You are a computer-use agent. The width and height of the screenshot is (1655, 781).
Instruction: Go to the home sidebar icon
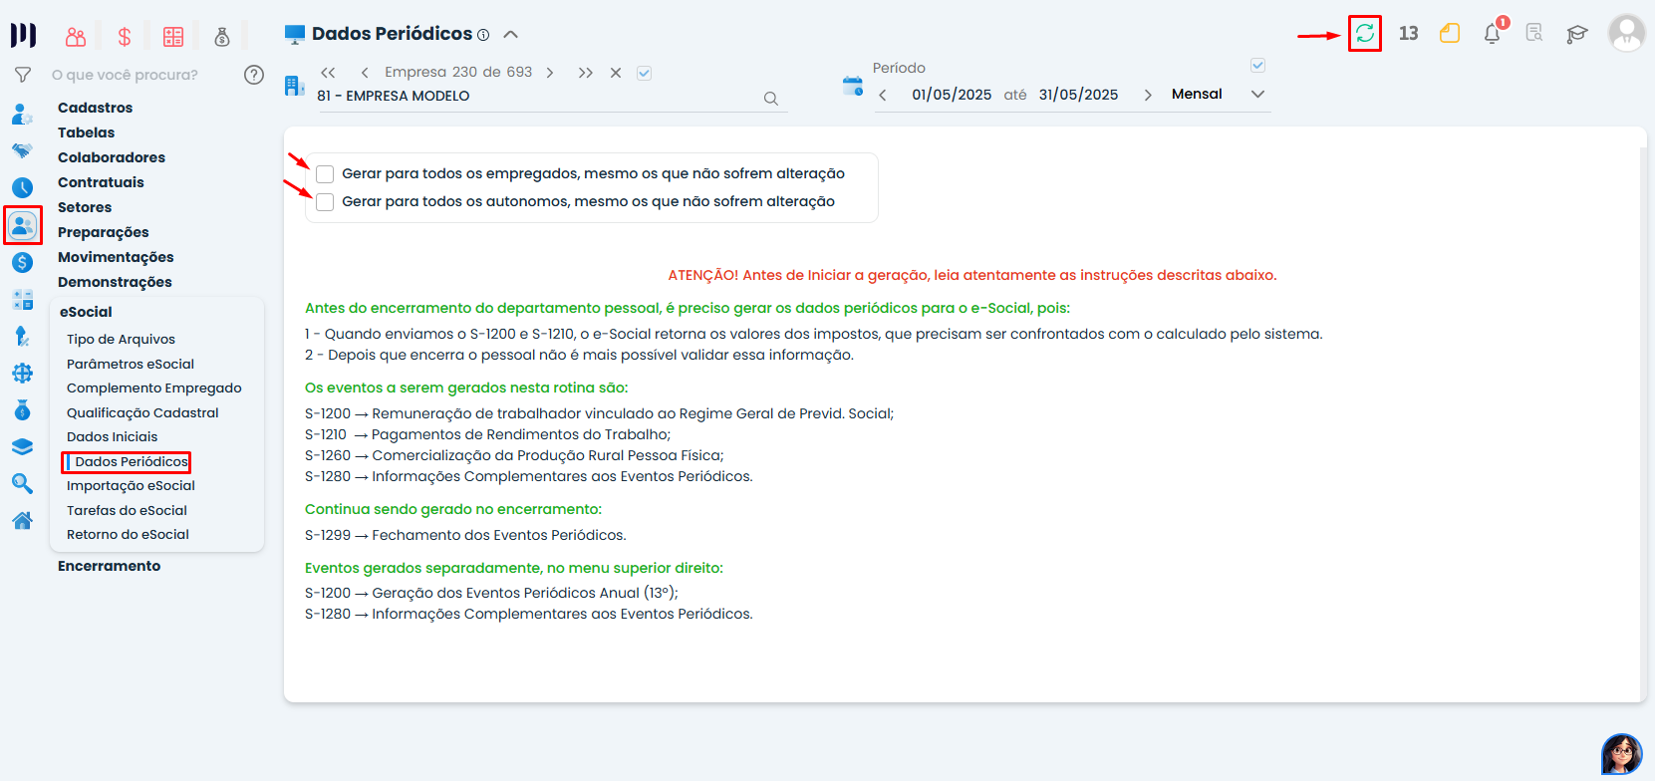pyautogui.click(x=22, y=520)
